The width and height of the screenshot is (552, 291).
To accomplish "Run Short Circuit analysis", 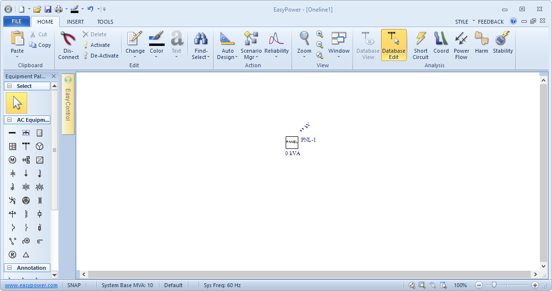I will (420, 44).
